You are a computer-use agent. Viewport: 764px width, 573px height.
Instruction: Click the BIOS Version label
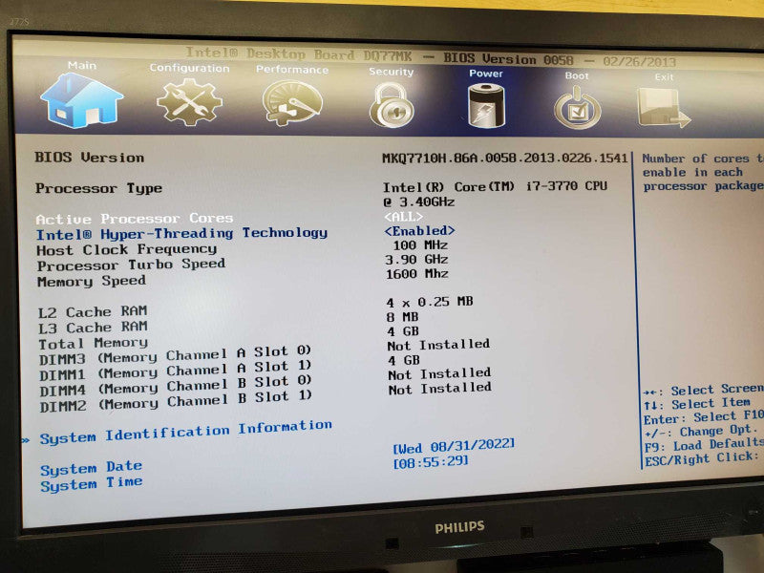[x=89, y=158]
